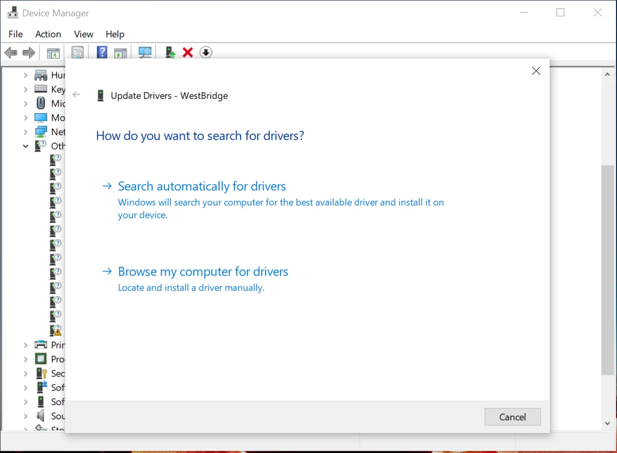Expand the Monitors tree node
The height and width of the screenshot is (453, 617).
pos(26,117)
